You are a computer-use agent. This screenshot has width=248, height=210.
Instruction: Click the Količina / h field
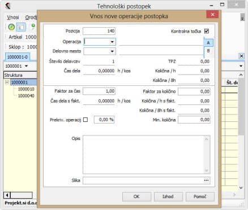(x=194, y=71)
